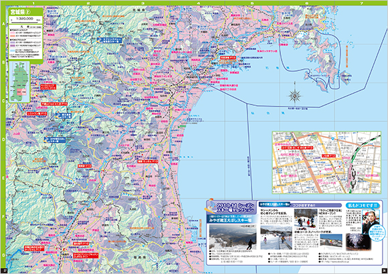Select the ski resort marker near grid row D
This screenshot has width=388, height=274.
(x=55, y=140)
